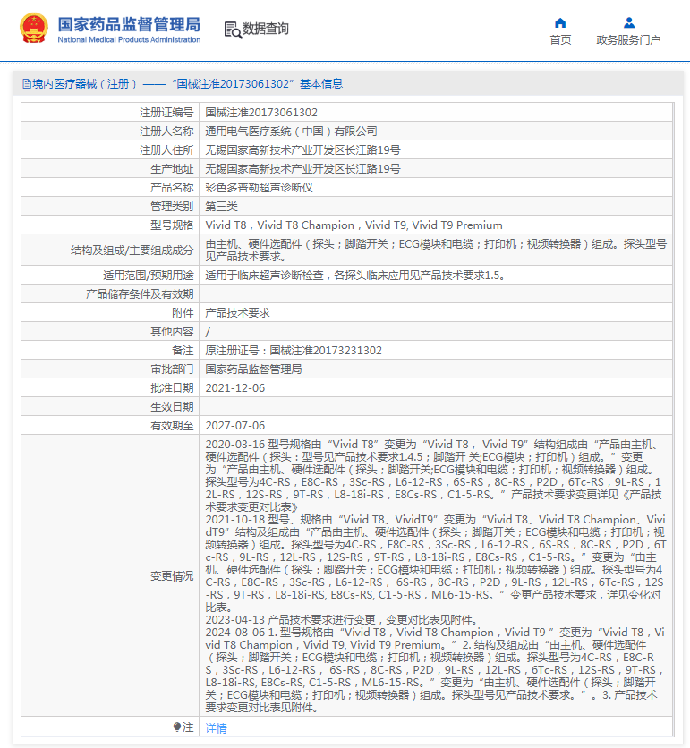The height and width of the screenshot is (748, 690).
Task: Click the 注册人住所 address value
Action: tap(303, 149)
